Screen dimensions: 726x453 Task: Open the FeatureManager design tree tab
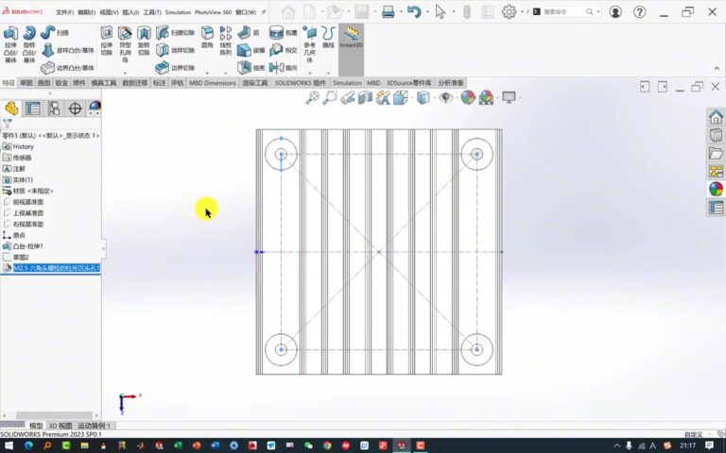pos(11,109)
